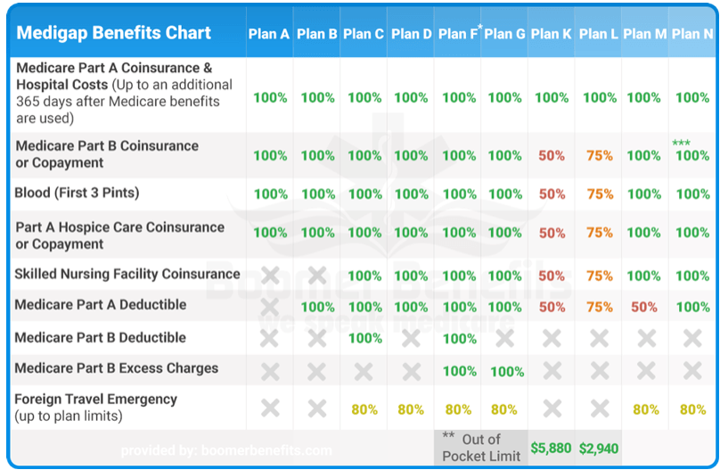Select Plan G's X for Part B Deductible
The image size is (720, 470).
click(x=504, y=339)
